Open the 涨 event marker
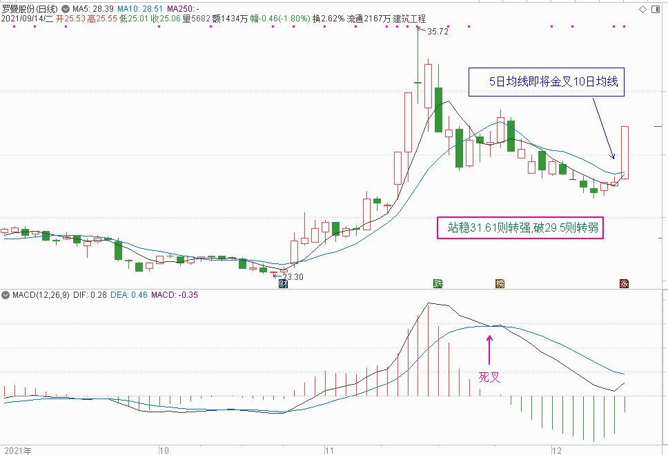 tap(624, 283)
